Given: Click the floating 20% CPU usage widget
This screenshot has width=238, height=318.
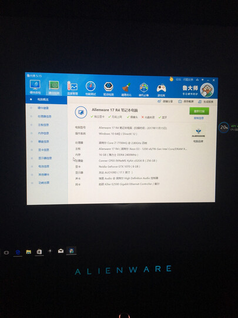Looking at the screenshot, I should (x=224, y=127).
